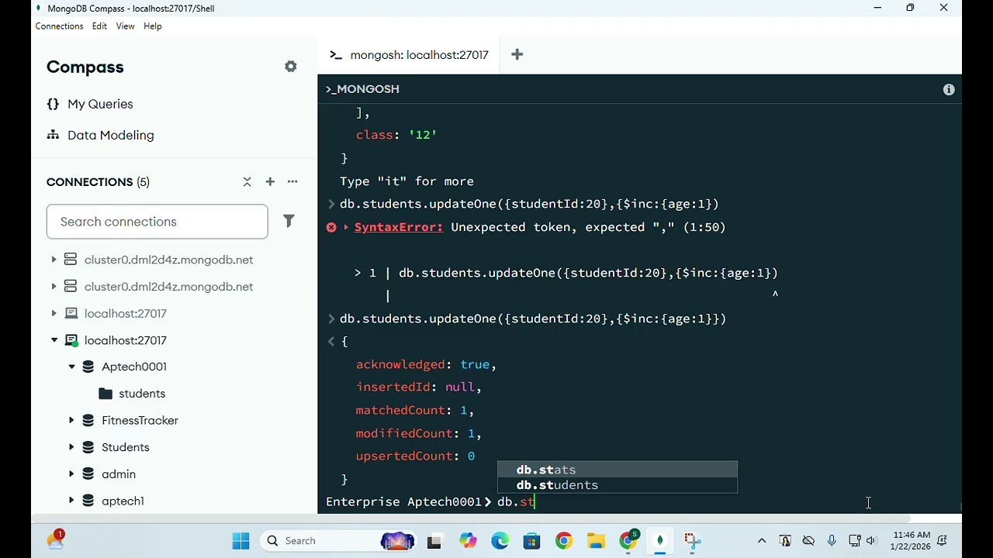Open the Edit menu
This screenshot has height=558, width=993.
(x=99, y=26)
